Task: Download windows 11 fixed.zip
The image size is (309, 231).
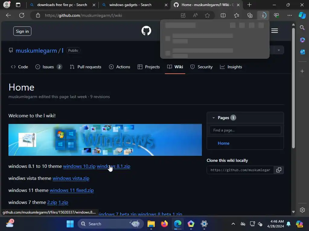Action: [72, 190]
